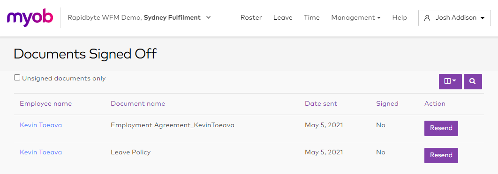The height and width of the screenshot is (174, 498).
Task: Go to the Roster menu item
Action: [x=251, y=18]
